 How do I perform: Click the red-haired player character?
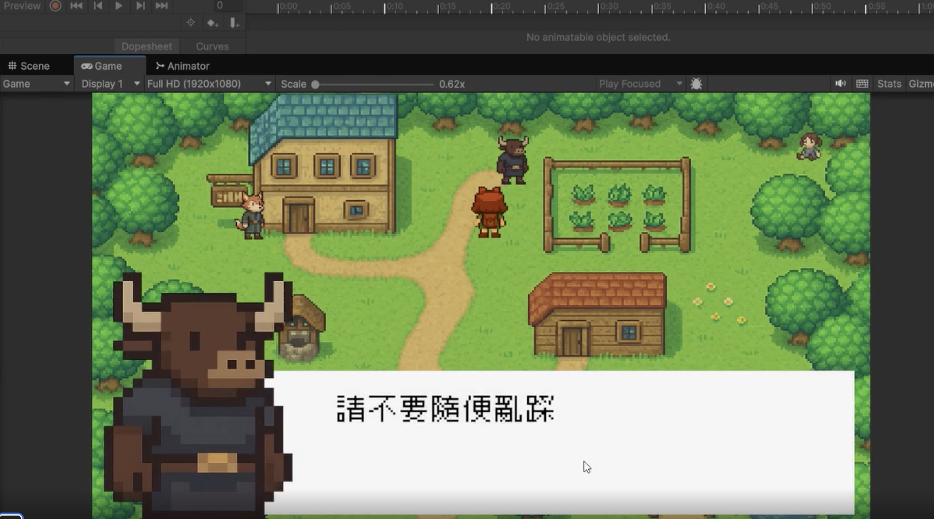[489, 212]
